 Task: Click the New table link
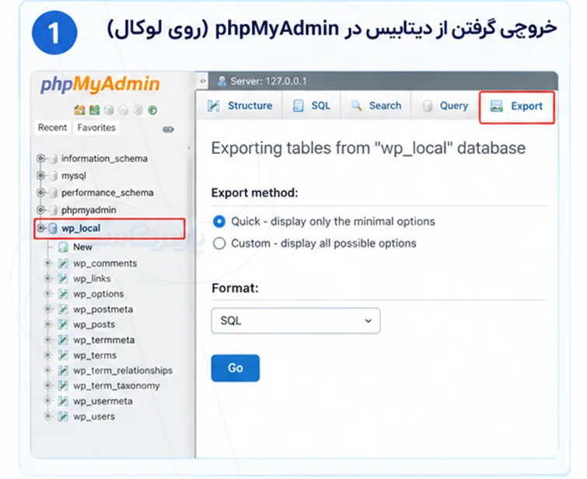click(x=82, y=247)
